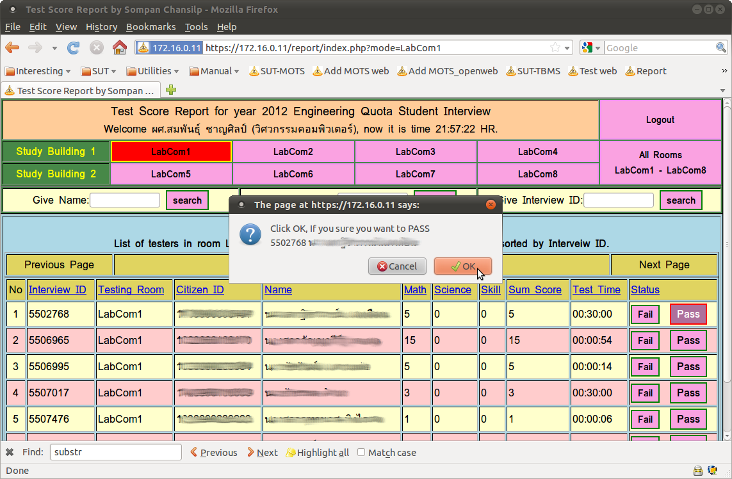Expand the Manual bookmarks folder
This screenshot has width=732, height=479.
tap(215, 71)
